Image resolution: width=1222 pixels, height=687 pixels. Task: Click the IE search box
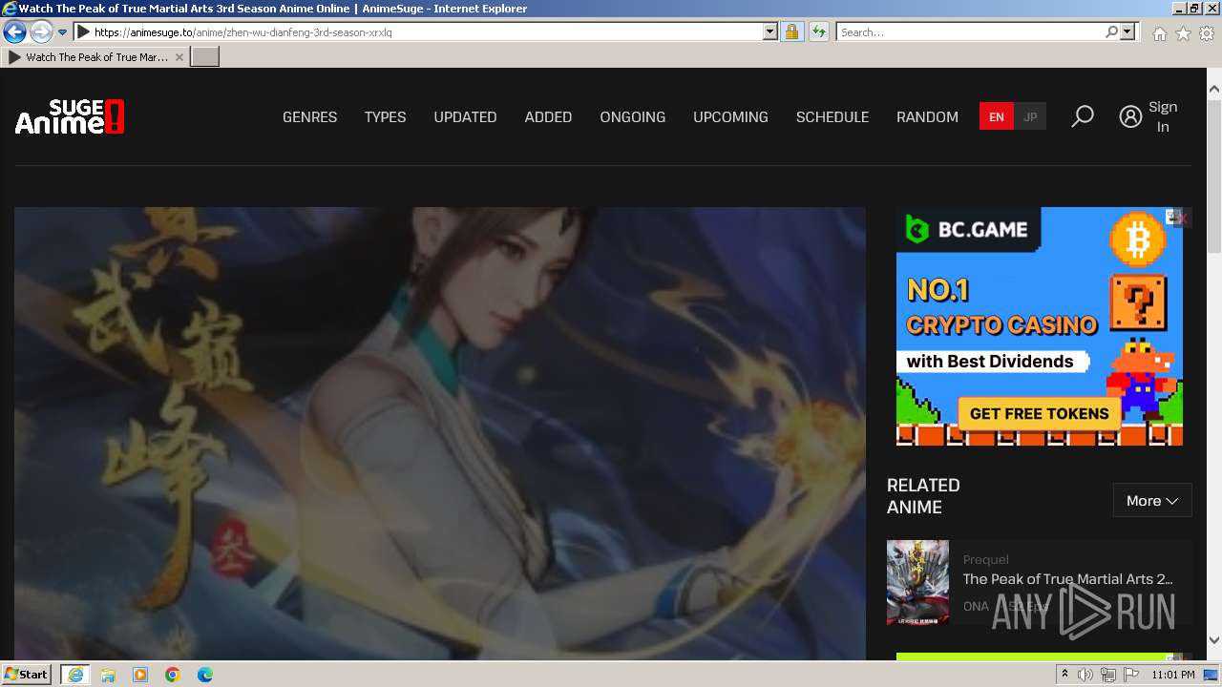coord(969,31)
